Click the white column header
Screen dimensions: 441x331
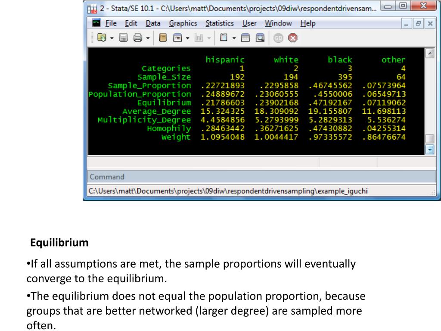[x=286, y=59]
